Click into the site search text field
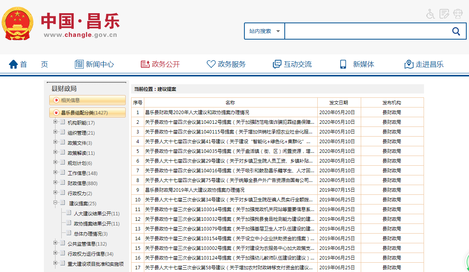This screenshot has height=272, width=469. click(365, 31)
